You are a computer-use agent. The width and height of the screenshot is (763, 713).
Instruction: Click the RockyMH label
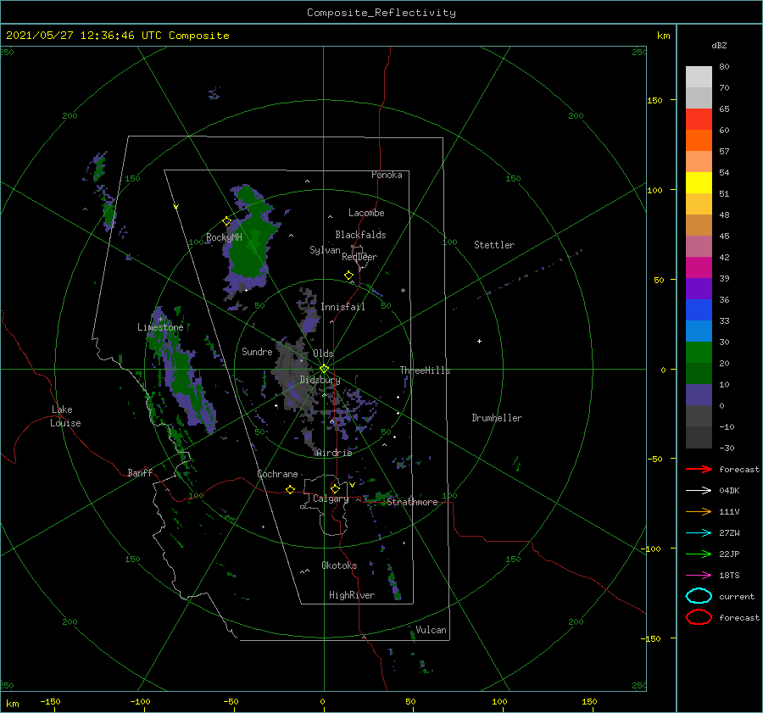[x=224, y=237]
